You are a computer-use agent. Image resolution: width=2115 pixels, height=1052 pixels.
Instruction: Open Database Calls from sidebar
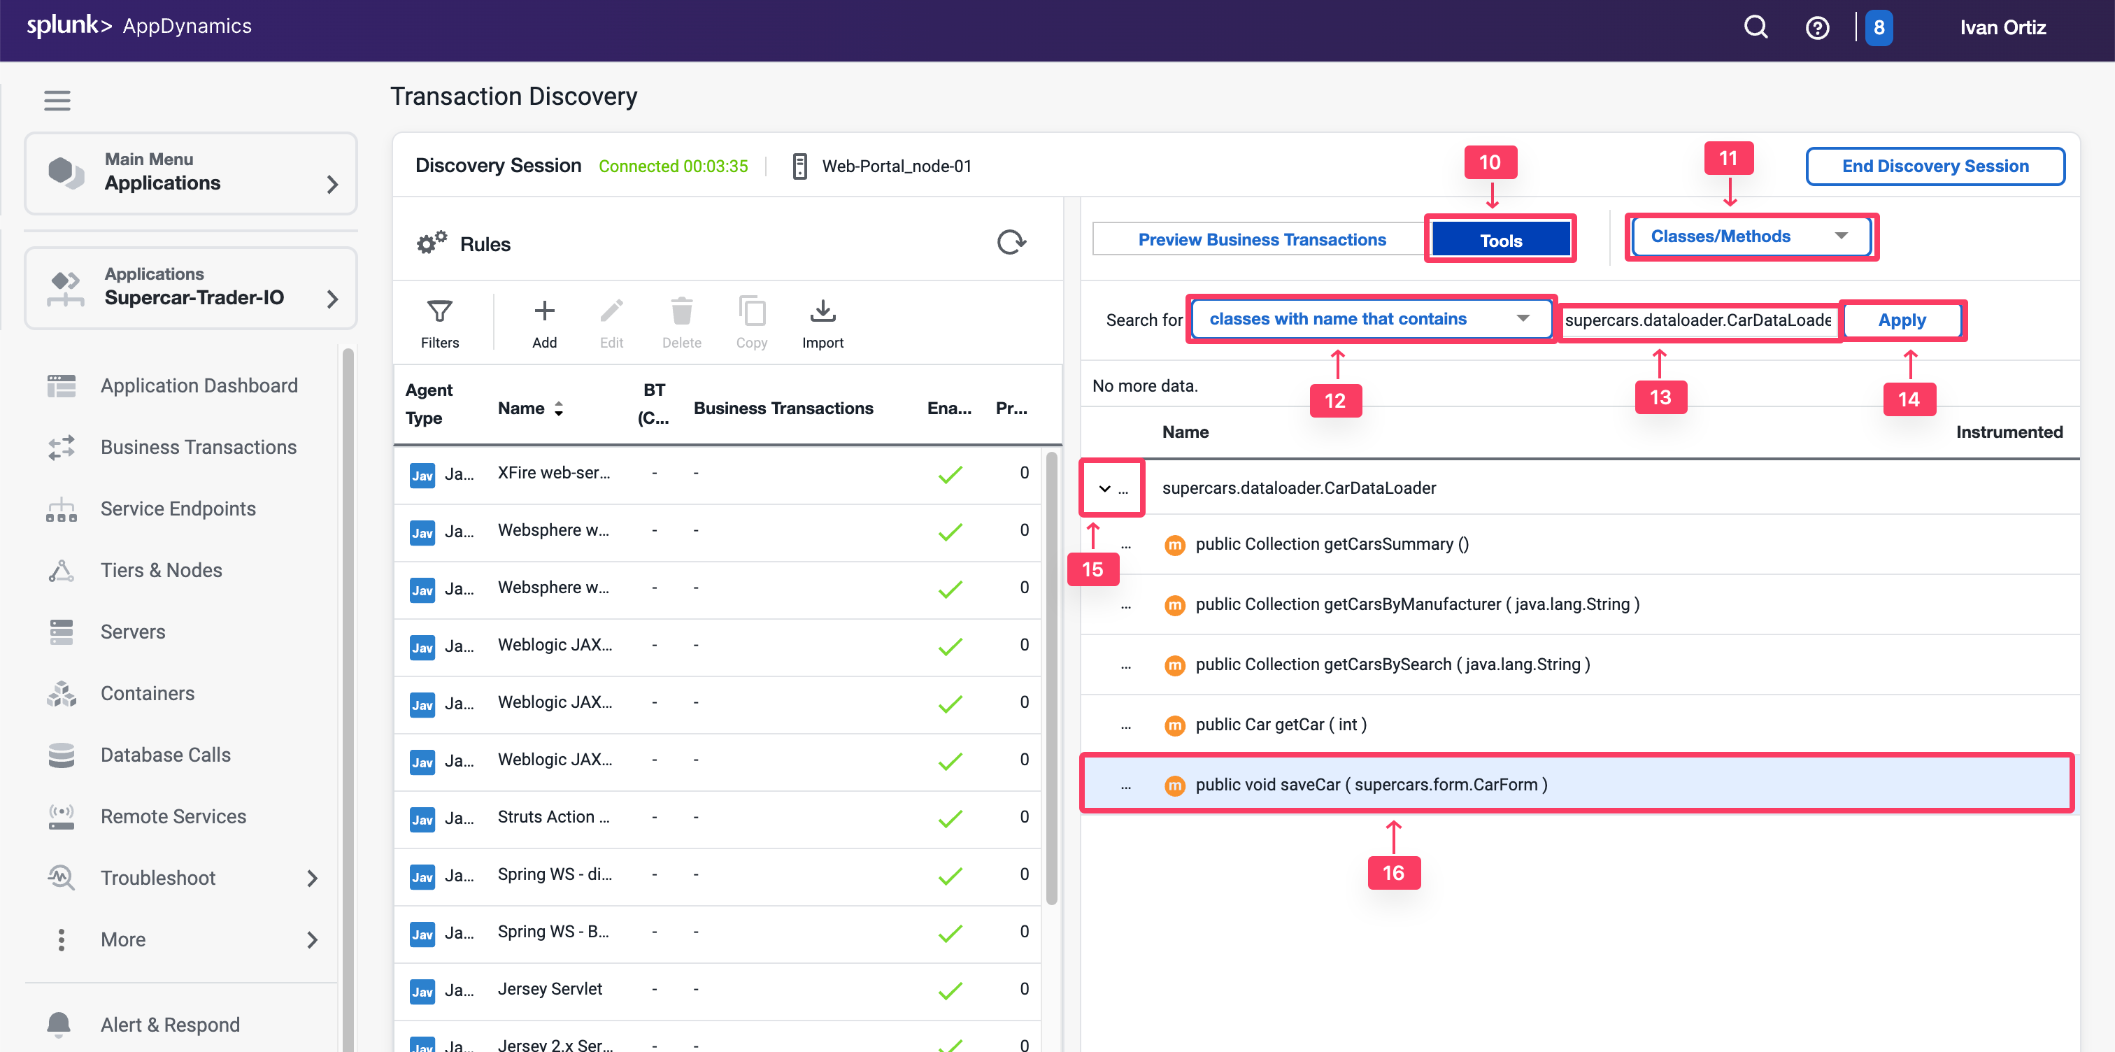coord(165,755)
